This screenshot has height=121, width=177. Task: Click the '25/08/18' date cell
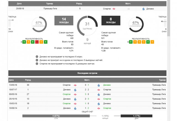click(20, 9)
